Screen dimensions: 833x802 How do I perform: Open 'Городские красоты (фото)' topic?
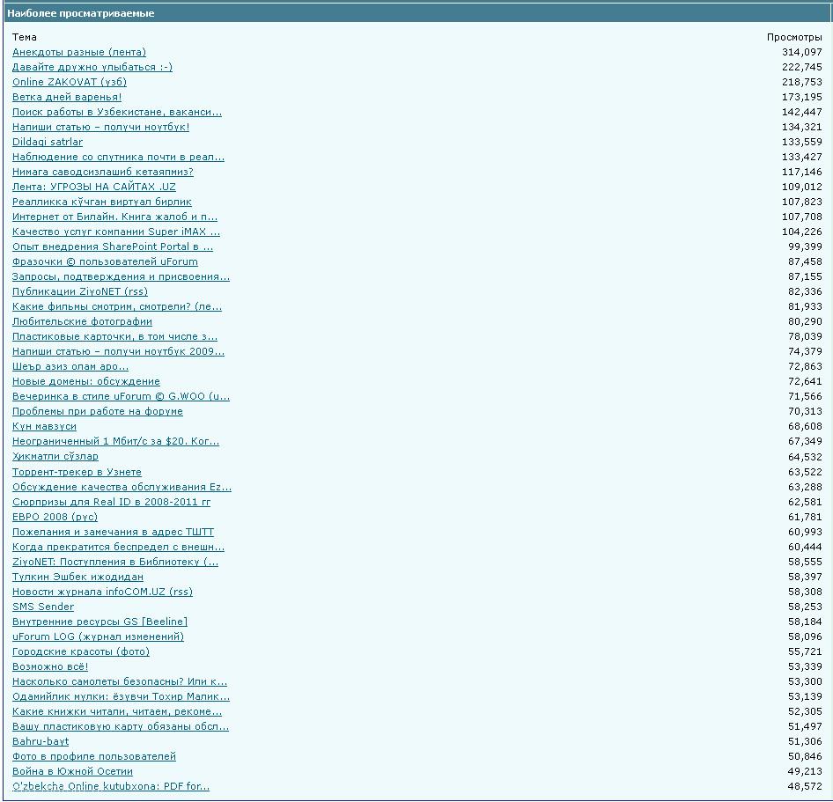pyautogui.click(x=81, y=651)
